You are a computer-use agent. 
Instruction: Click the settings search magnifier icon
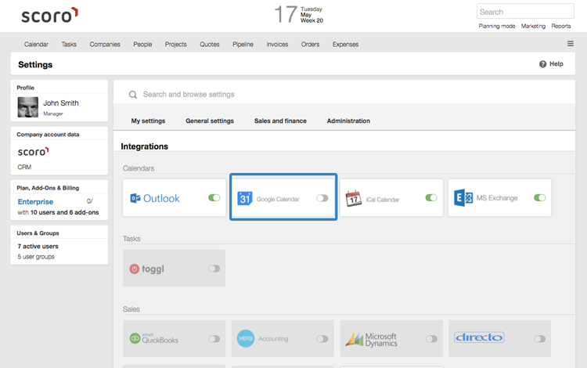click(132, 94)
